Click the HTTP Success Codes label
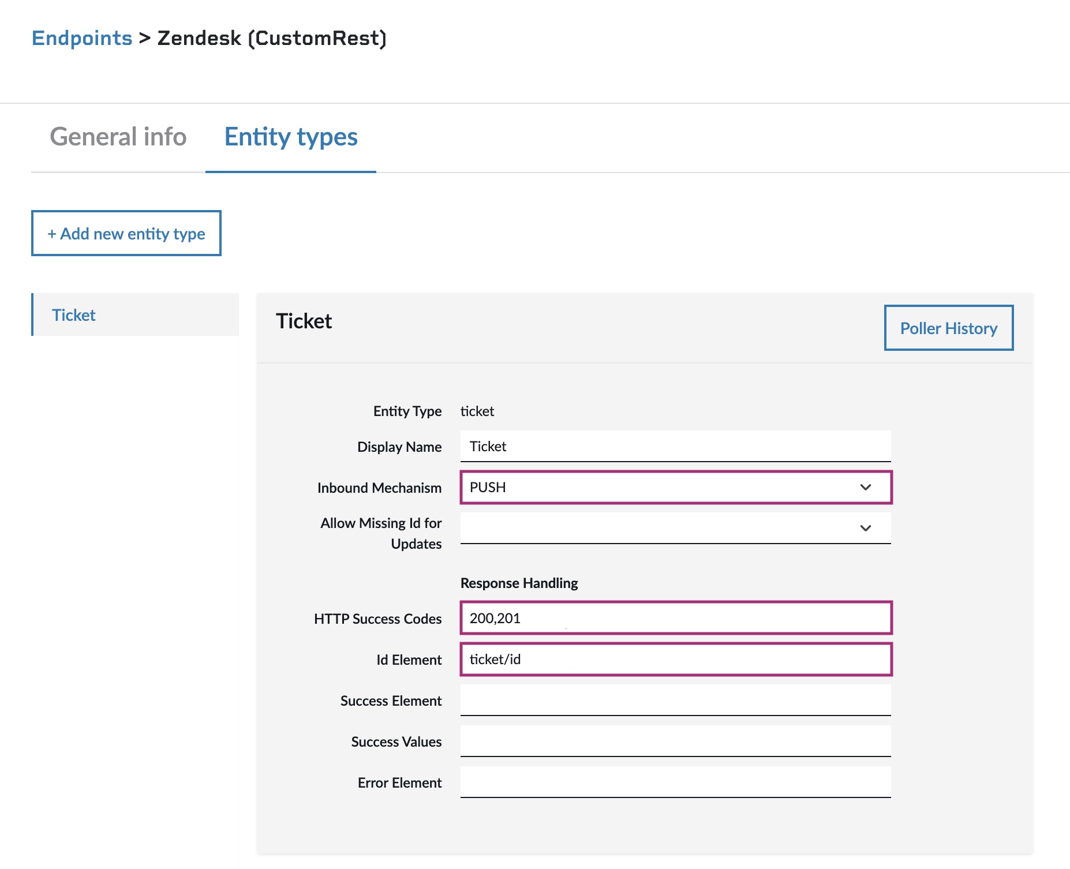Screen dimensions: 1070x869 point(378,619)
